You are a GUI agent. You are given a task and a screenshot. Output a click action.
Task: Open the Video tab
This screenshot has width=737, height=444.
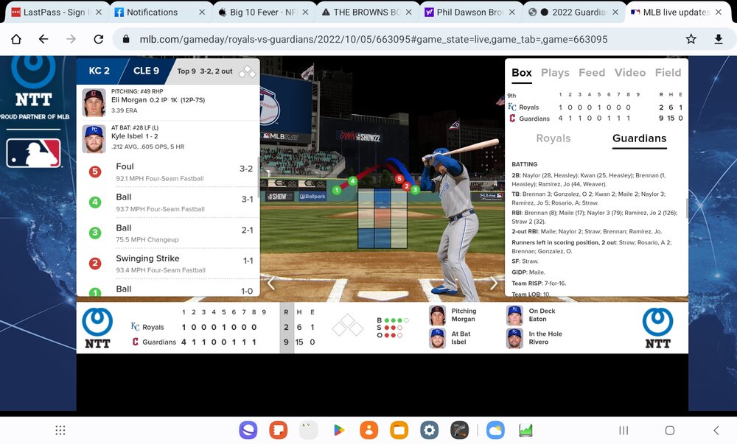(630, 73)
